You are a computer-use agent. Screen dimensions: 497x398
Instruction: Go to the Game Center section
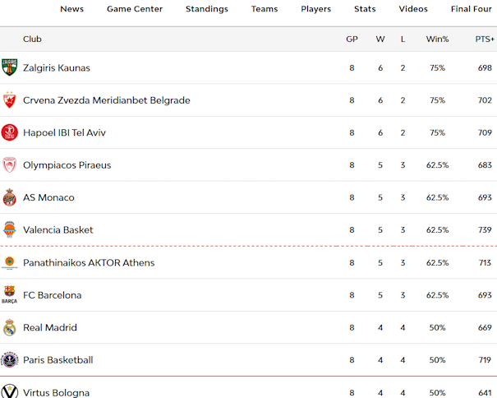(135, 9)
